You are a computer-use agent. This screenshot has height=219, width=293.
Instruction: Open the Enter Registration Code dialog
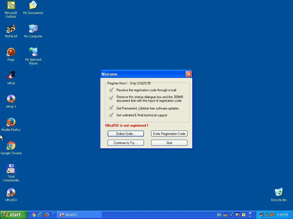169,133
